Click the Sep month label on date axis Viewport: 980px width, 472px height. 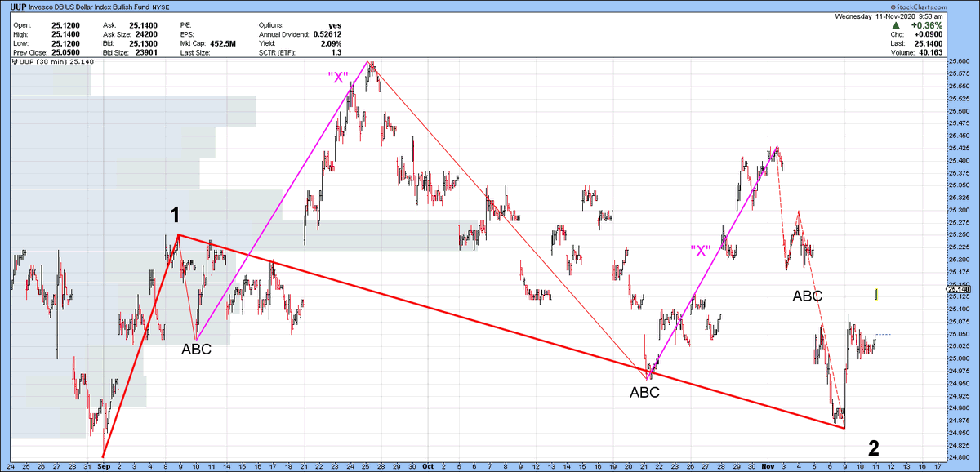click(x=103, y=466)
